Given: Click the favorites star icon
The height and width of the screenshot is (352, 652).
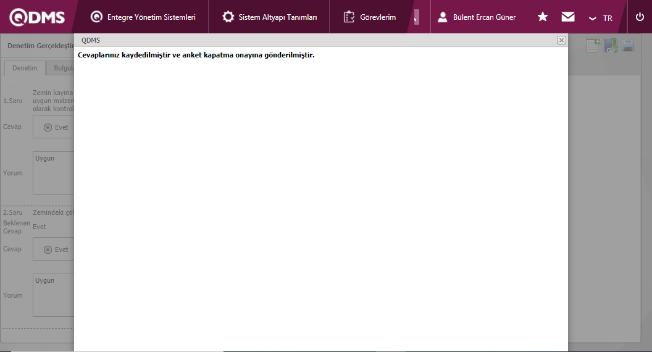Looking at the screenshot, I should (543, 17).
